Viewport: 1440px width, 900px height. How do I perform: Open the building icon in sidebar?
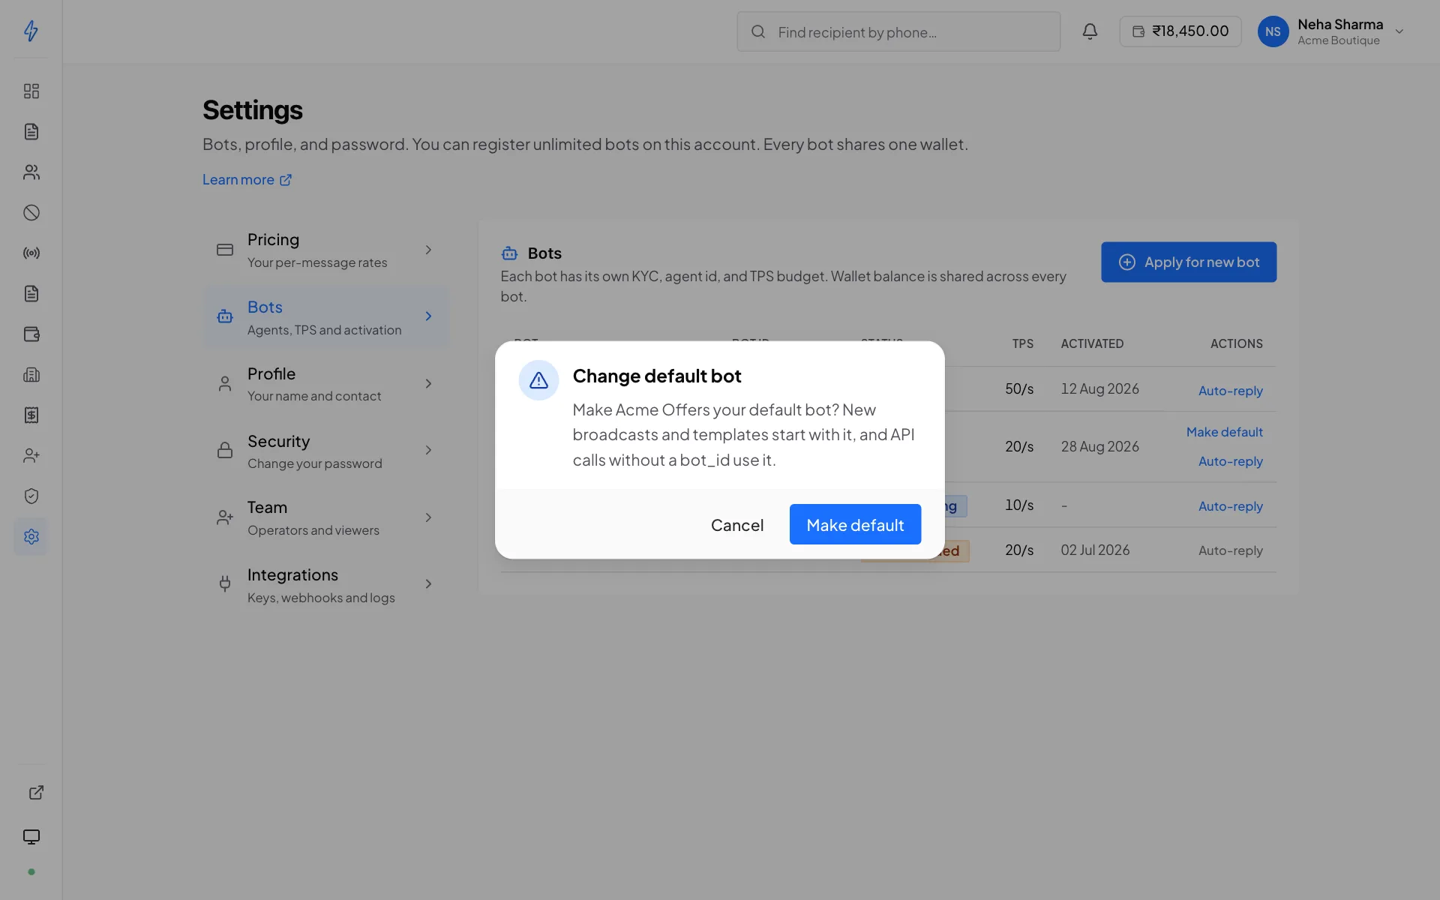[x=31, y=375]
